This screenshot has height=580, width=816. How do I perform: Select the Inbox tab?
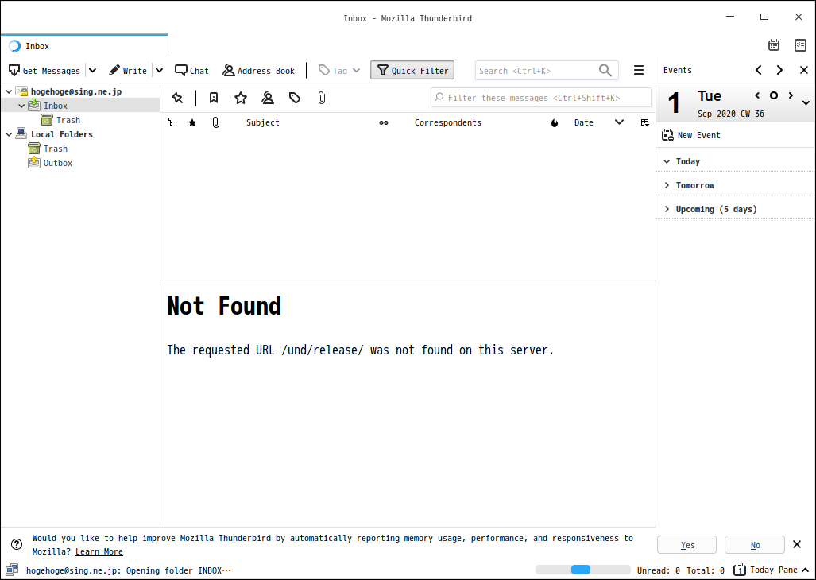[x=84, y=46]
